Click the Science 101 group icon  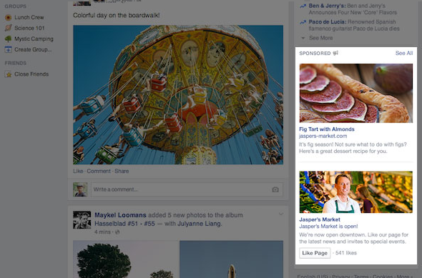(9, 28)
